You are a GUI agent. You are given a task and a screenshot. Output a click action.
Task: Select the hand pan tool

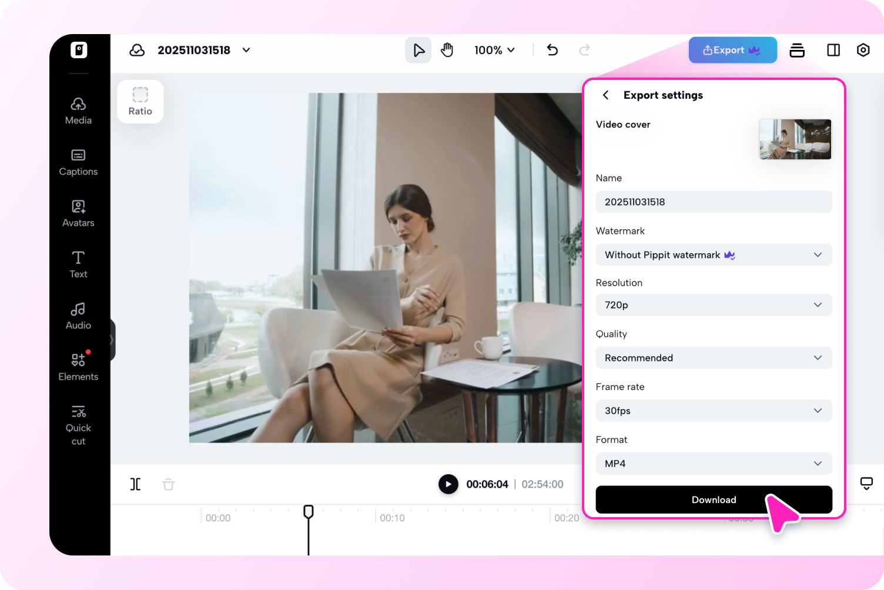[447, 50]
